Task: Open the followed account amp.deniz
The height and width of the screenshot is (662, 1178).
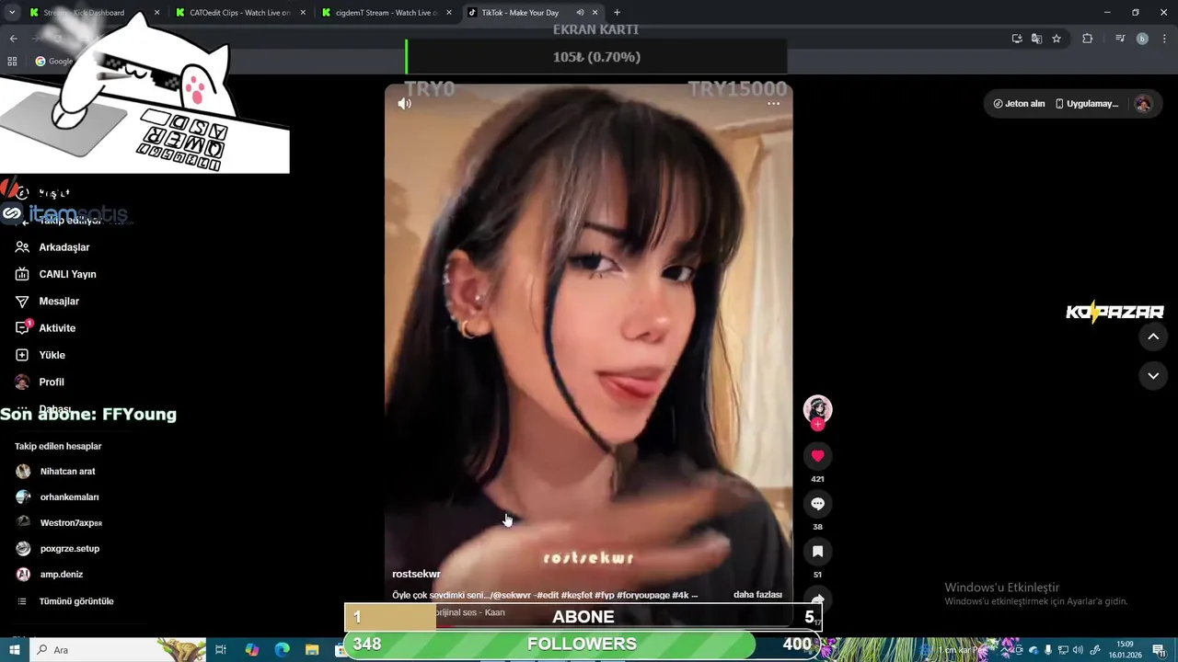Action: 50,575
